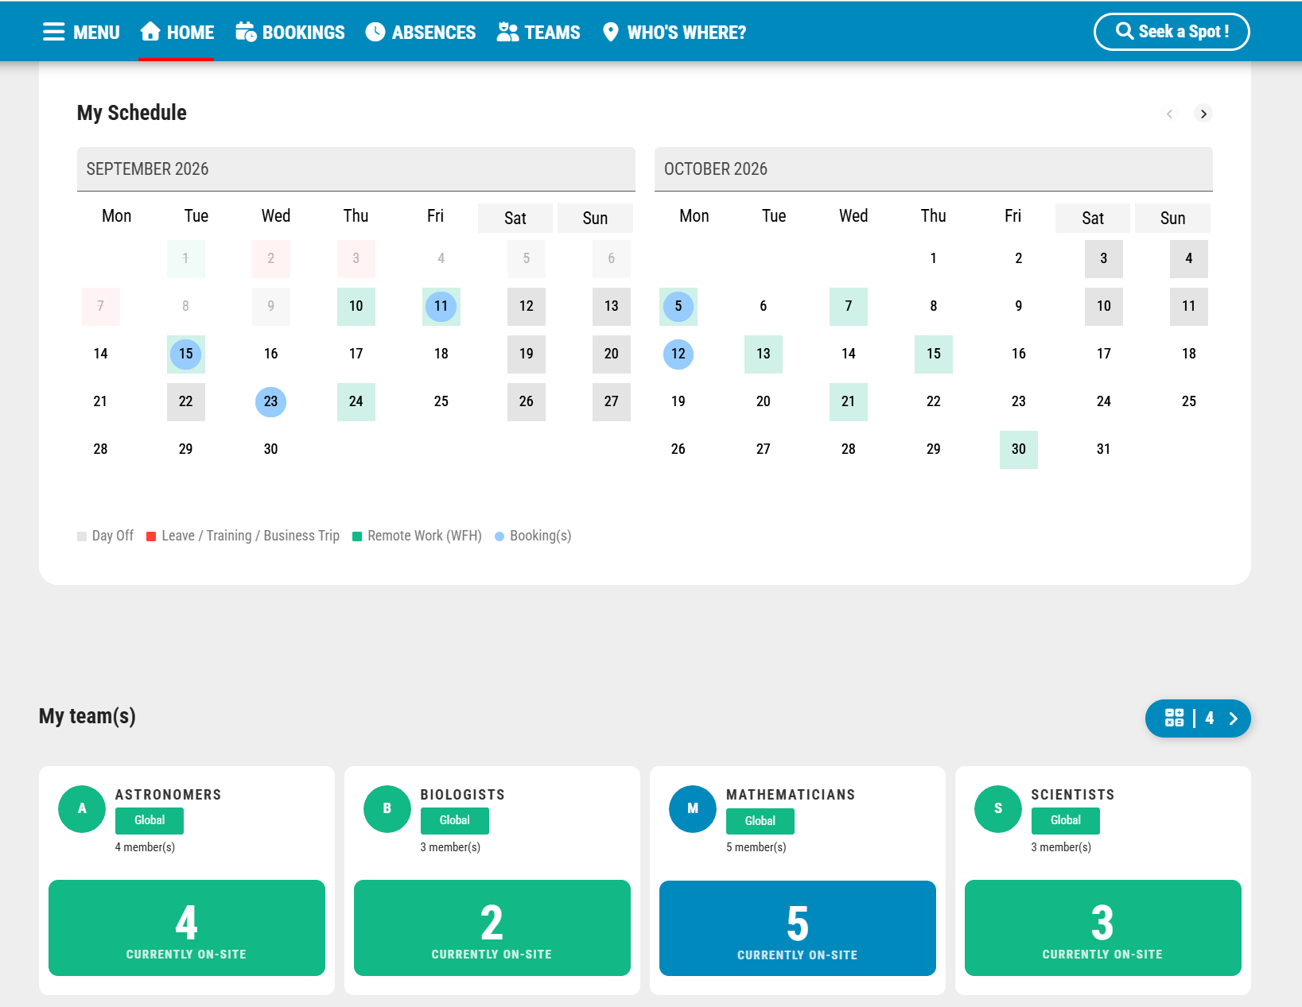Screen dimensions: 1302x1007
Task: Show next months in My Schedule
Action: coord(1203,114)
